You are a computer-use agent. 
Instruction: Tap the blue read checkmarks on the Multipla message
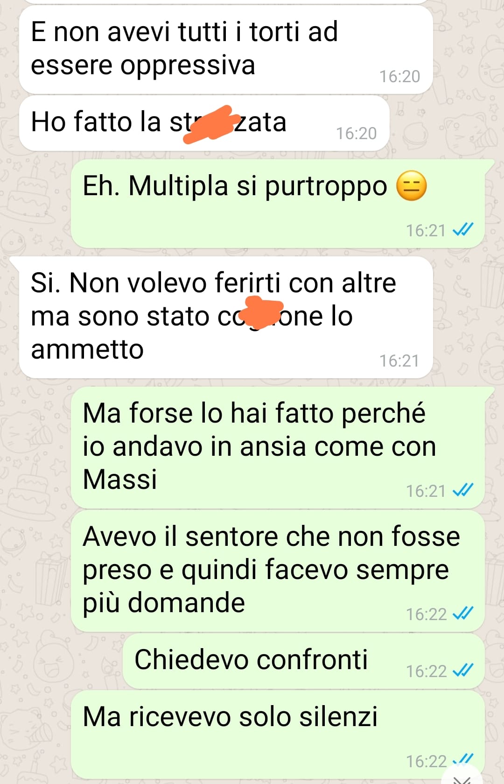point(463,230)
